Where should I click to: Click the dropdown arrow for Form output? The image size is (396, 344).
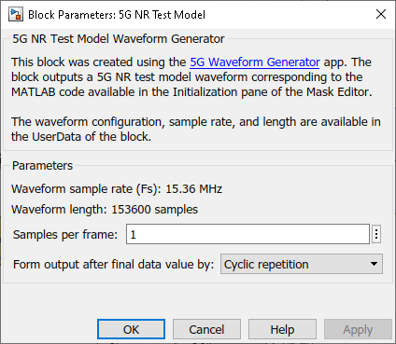tap(374, 264)
